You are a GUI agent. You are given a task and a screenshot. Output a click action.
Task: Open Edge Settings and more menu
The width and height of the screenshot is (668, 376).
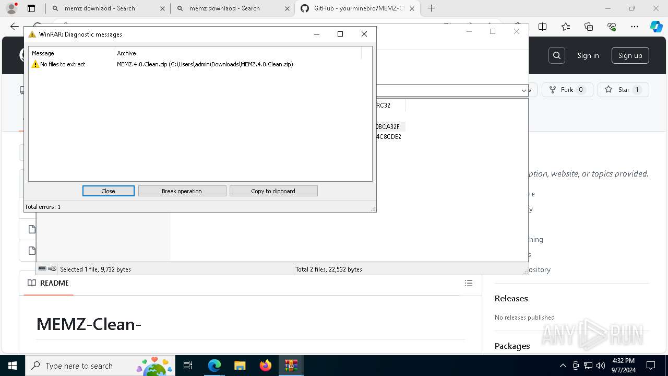635,27
